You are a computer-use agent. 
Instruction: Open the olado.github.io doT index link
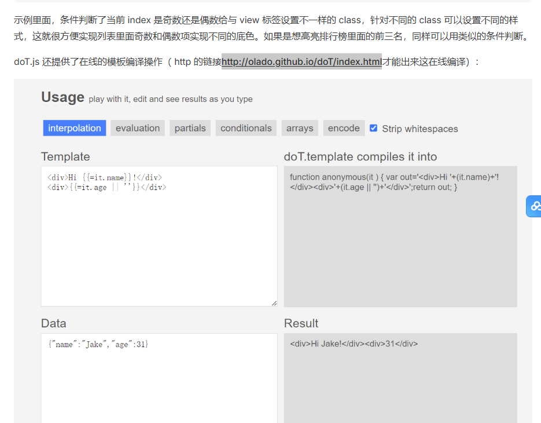point(301,62)
